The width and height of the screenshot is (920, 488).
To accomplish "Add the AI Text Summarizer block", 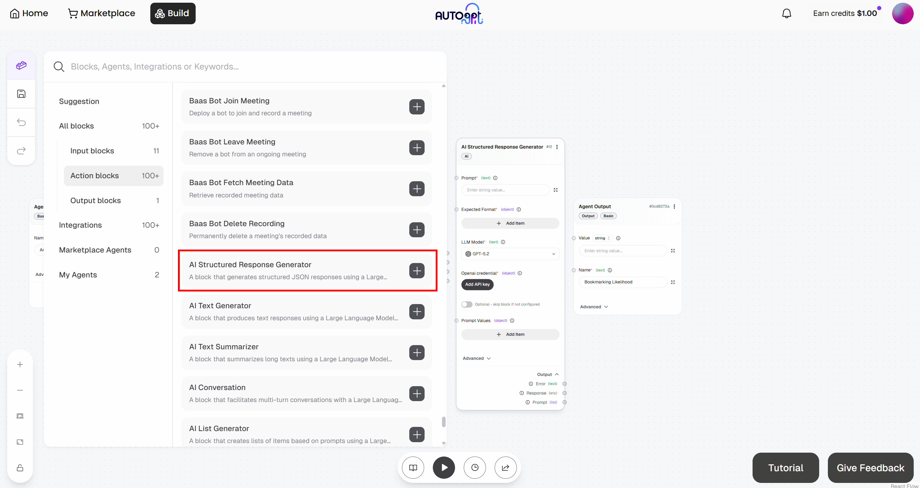I will click(x=416, y=353).
